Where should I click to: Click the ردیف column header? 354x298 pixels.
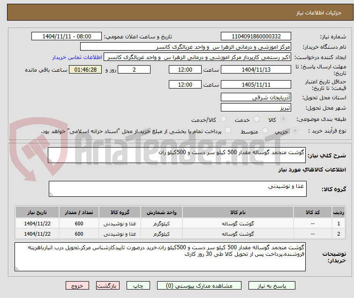click(339, 212)
